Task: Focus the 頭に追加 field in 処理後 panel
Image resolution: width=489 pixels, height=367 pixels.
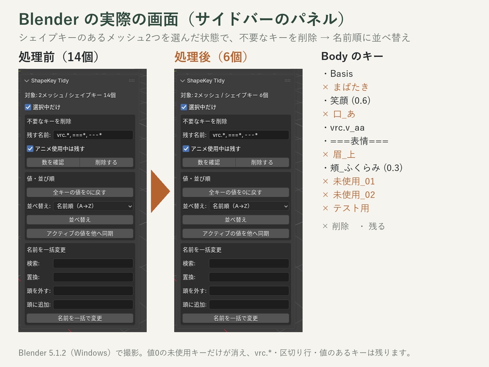Action: point(249,305)
